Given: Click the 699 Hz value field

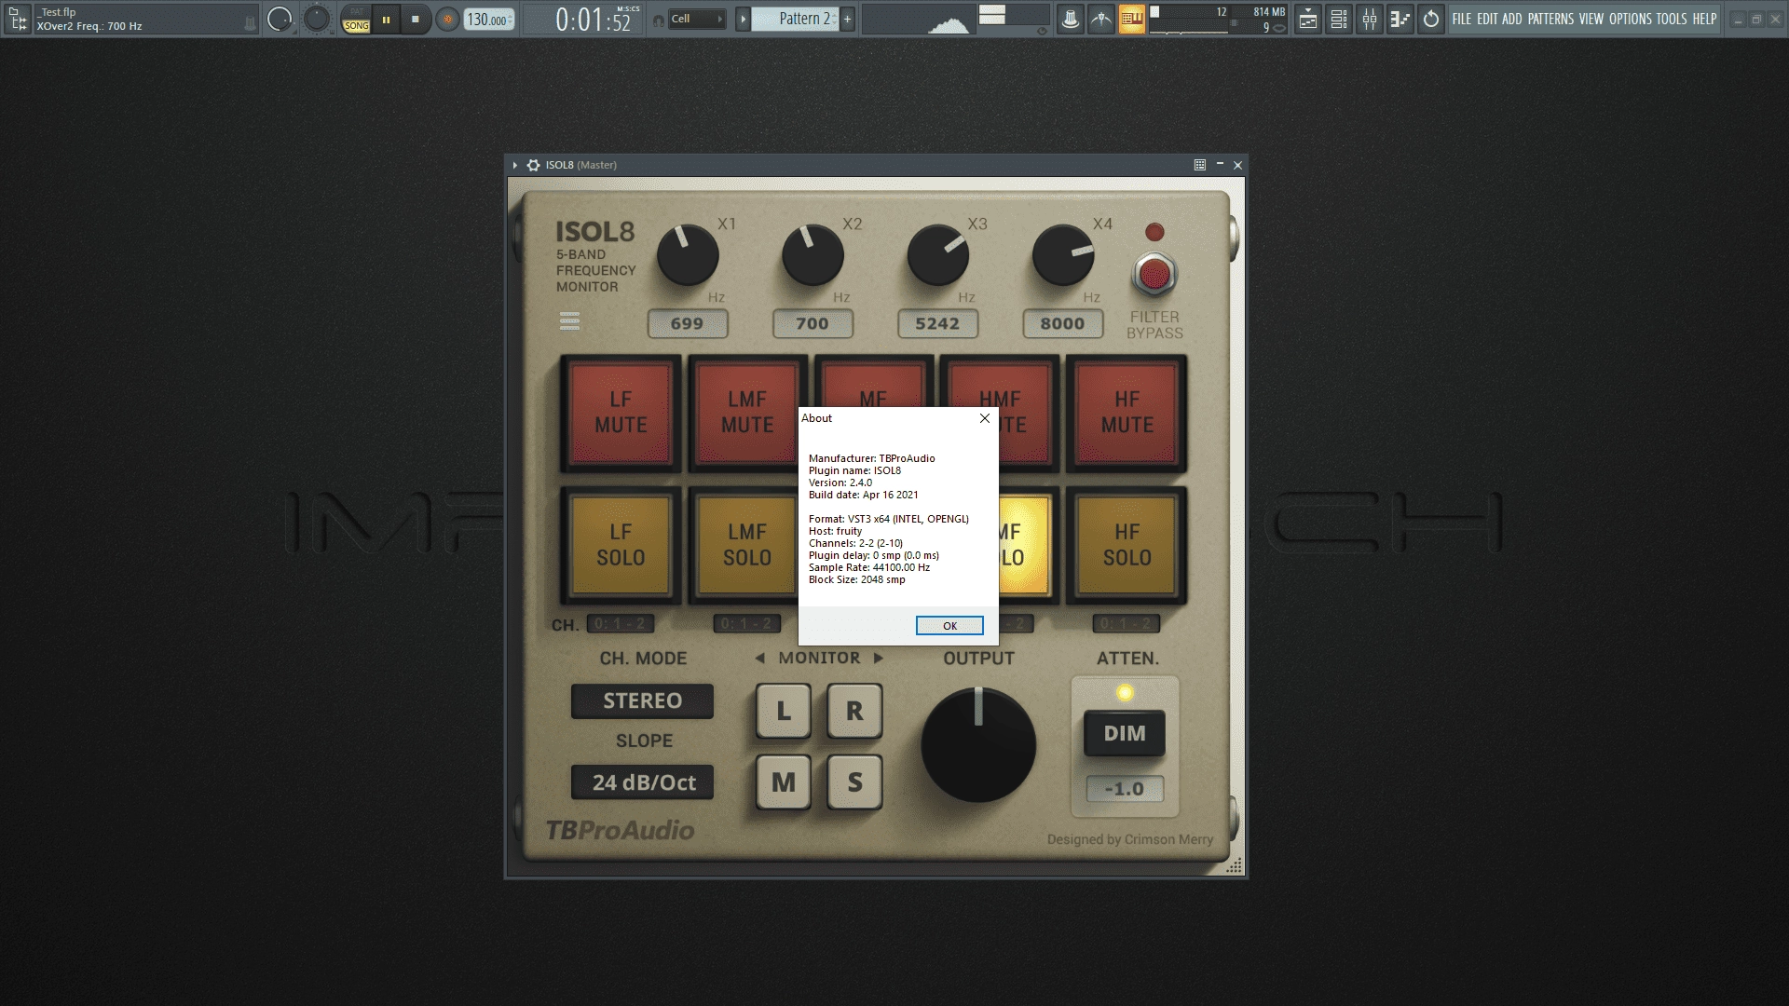Looking at the screenshot, I should click(x=688, y=324).
